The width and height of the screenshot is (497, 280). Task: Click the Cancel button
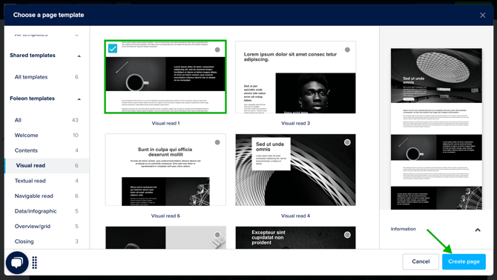click(x=421, y=261)
